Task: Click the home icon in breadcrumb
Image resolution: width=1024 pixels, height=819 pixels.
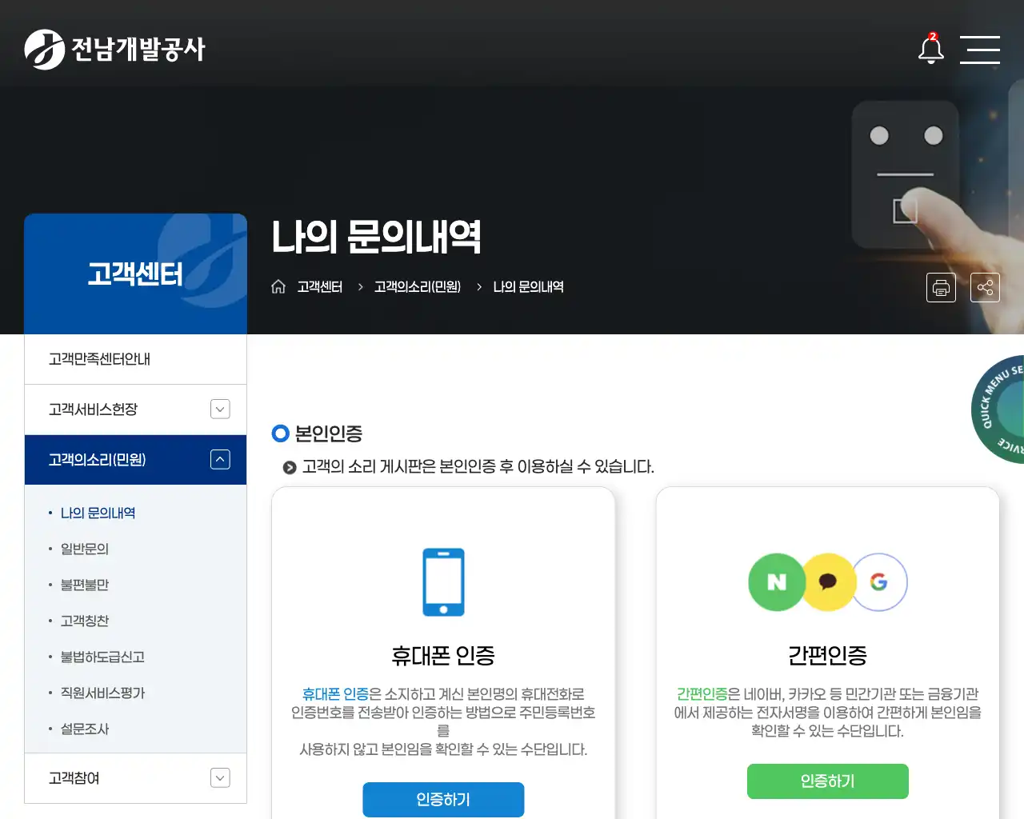Action: 278,286
